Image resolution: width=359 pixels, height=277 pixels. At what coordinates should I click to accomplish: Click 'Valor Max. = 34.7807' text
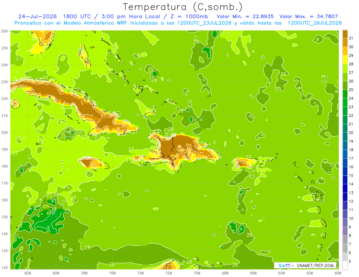point(308,16)
